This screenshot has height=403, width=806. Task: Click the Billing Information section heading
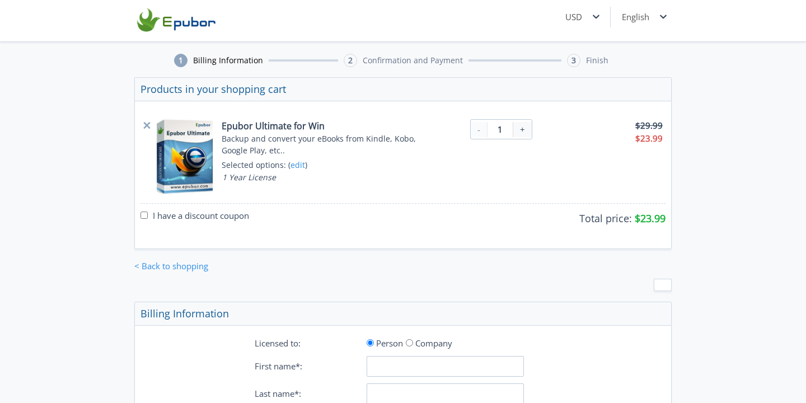185,314
